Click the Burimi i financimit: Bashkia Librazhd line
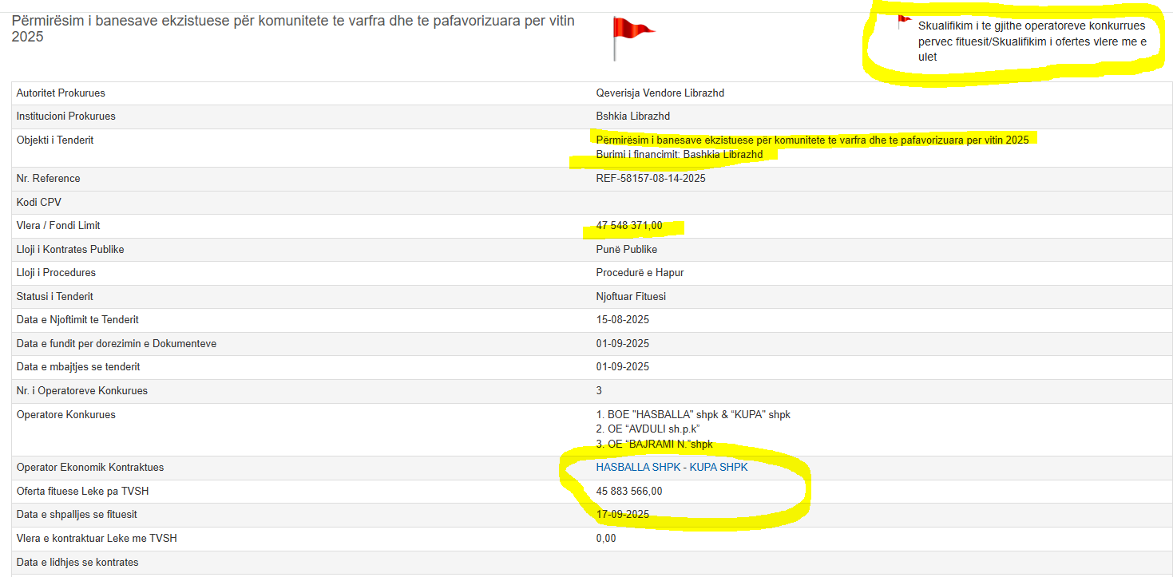This screenshot has height=577, width=1173. (x=680, y=154)
